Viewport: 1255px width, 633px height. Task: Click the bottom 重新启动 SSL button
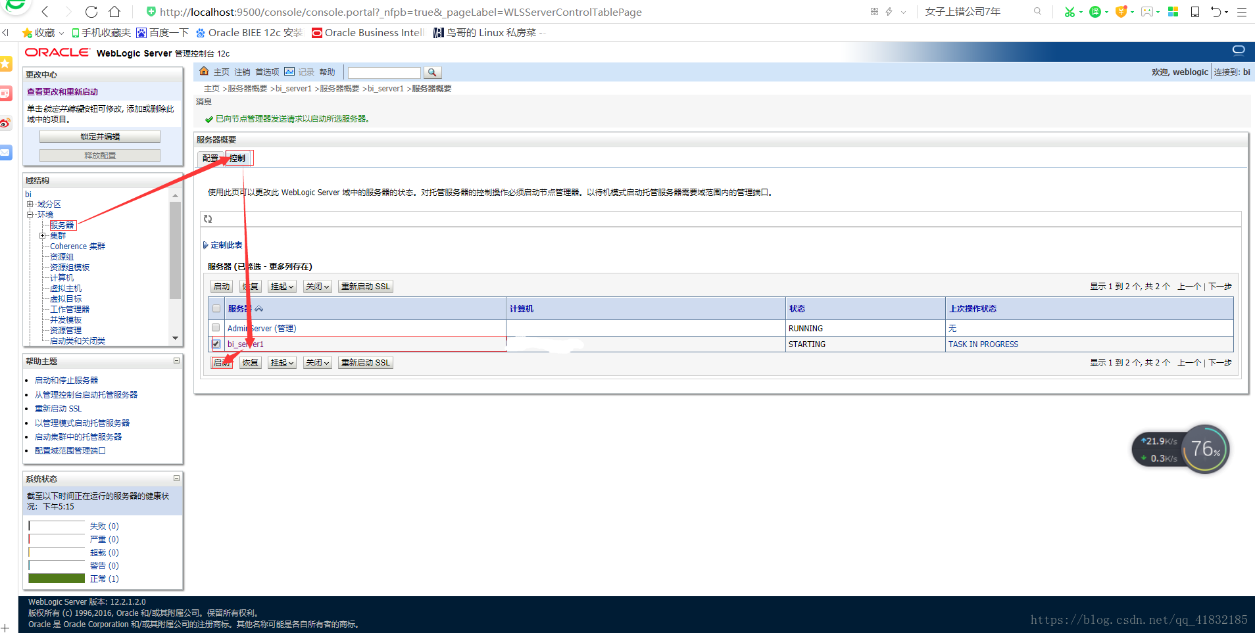(x=366, y=363)
